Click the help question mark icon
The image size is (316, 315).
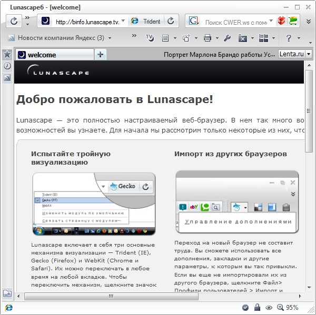pos(289,38)
